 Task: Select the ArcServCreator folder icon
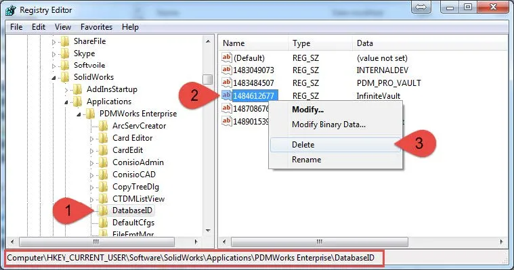(x=103, y=126)
